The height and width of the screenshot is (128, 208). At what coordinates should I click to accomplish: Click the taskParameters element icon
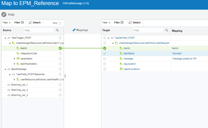(18, 64)
